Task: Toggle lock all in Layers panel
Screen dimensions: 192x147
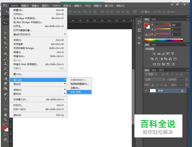Action: click(x=166, y=85)
